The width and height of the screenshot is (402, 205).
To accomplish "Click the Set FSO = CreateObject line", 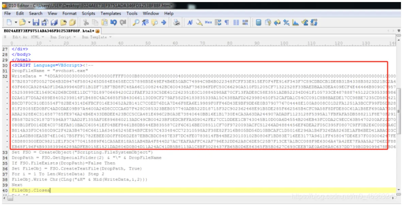I will pos(82,152).
